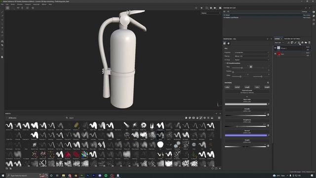Viewport: 316px width, 178px height.
Task: Select the Eraser tool in left toolbar
Action: point(2,16)
